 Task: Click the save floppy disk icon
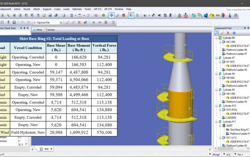pyautogui.click(x=50, y=15)
